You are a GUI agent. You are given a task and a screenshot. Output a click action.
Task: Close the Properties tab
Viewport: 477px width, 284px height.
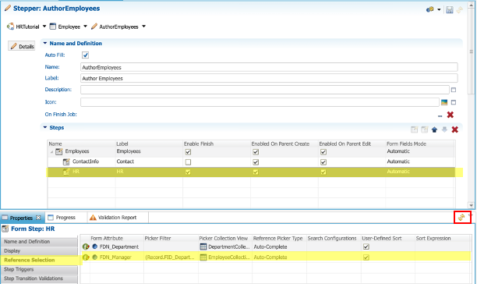(x=38, y=218)
